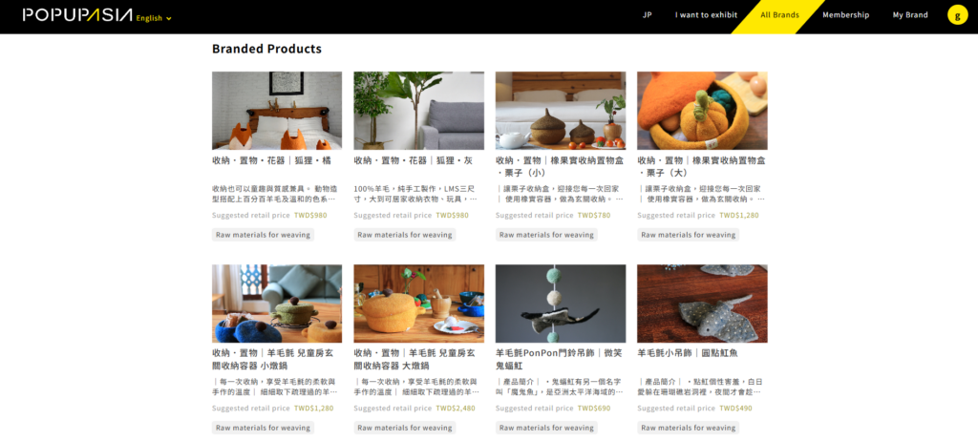The width and height of the screenshot is (978, 441).
Task: Open the I want to exhibit page
Action: point(706,15)
